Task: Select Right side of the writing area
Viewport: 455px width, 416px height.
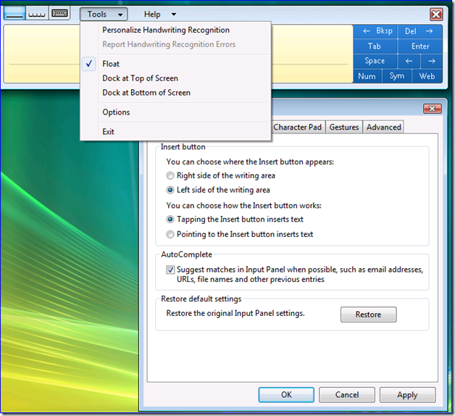Action: (221, 175)
